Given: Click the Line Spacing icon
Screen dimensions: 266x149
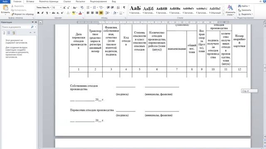Looking at the screenshot, I should pyautogui.click(x=107, y=13).
